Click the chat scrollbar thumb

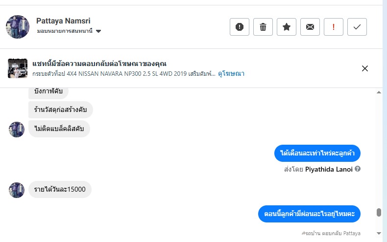(379, 212)
